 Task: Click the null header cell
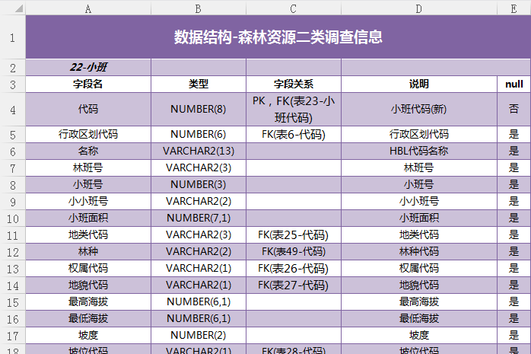tap(514, 84)
